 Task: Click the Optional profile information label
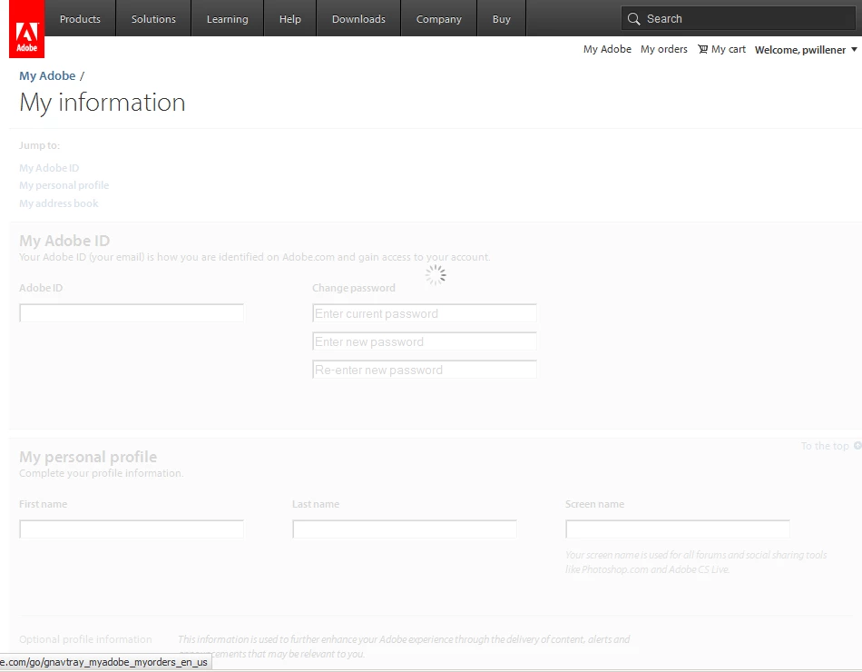85,639
